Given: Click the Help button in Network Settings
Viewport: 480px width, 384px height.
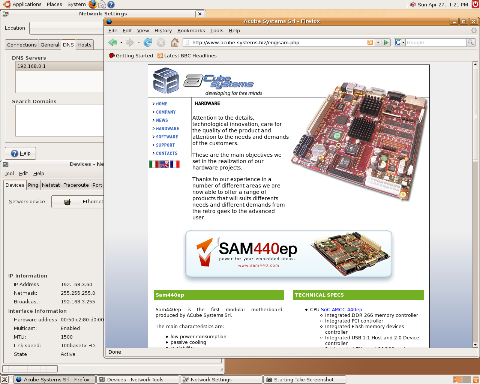Looking at the screenshot, I should tap(21, 153).
